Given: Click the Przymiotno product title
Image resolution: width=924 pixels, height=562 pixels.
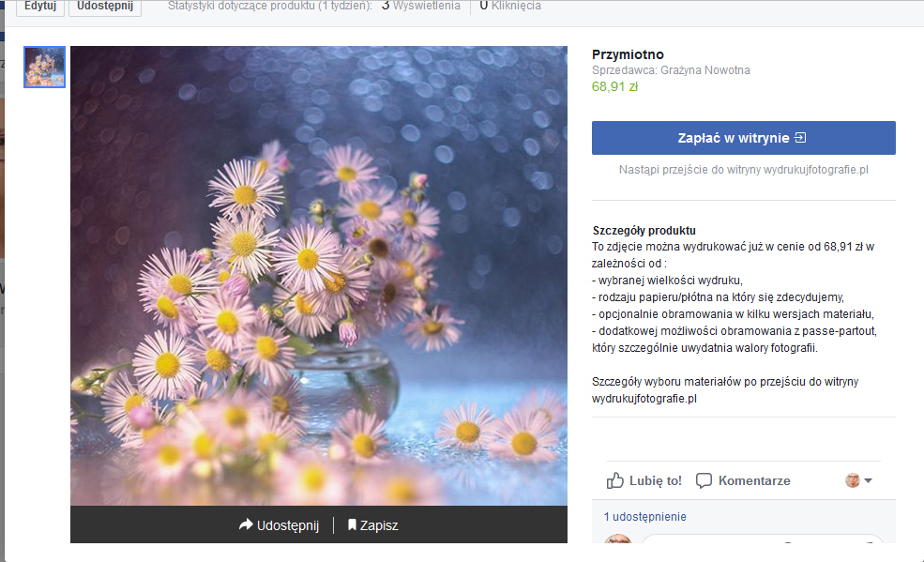Looking at the screenshot, I should [x=628, y=54].
